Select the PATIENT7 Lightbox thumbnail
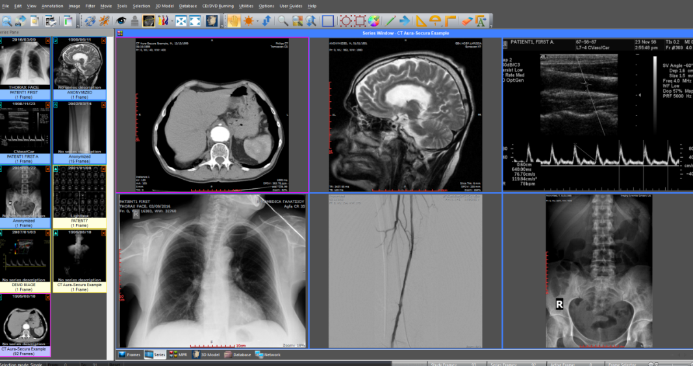Viewport: 693px width, 366px height. (79, 197)
